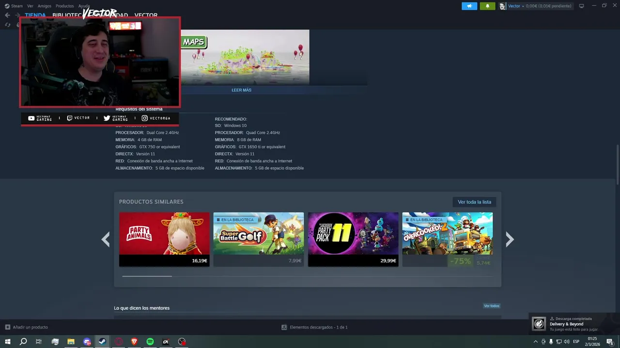Screen dimensions: 620x348
Task: Show previous similar products with left arrow
Action: pos(105,239)
